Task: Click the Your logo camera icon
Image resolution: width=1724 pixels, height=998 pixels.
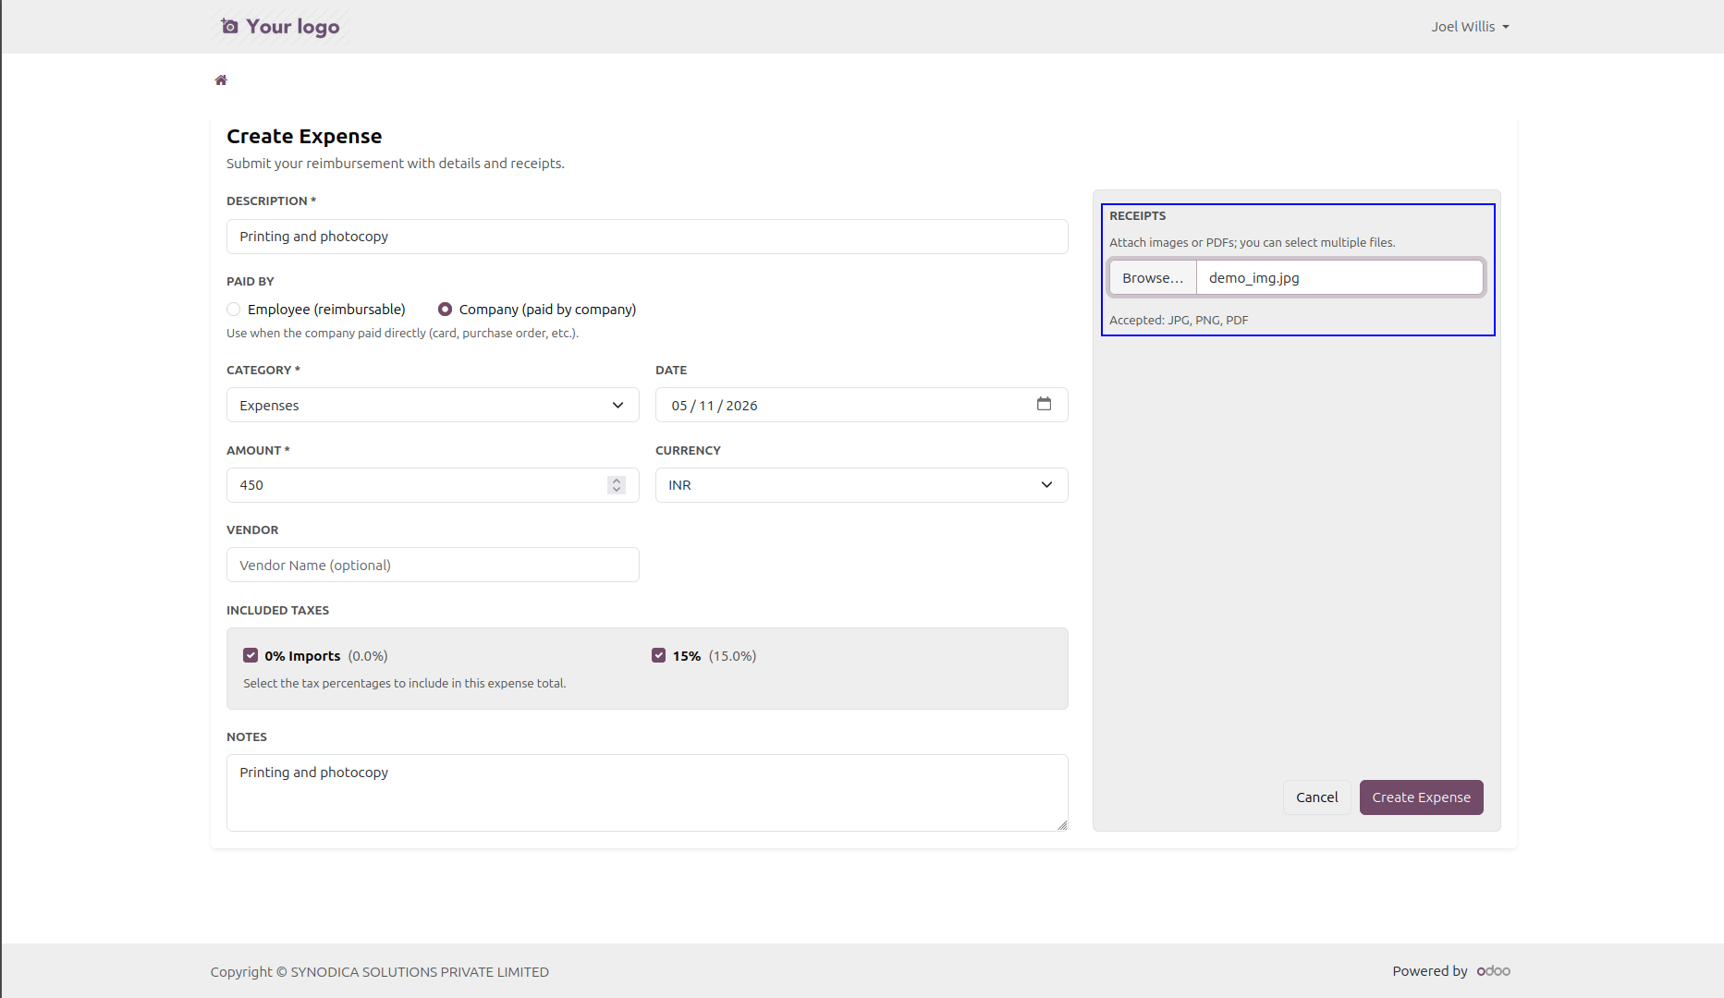Action: [229, 26]
